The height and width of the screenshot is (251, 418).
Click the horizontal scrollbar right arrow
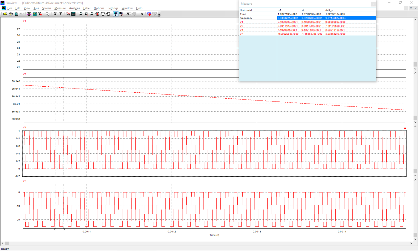coord(411,243)
